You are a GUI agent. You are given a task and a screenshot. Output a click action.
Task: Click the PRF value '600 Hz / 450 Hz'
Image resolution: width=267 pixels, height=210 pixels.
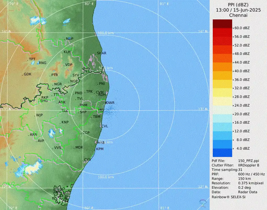pos(252,174)
